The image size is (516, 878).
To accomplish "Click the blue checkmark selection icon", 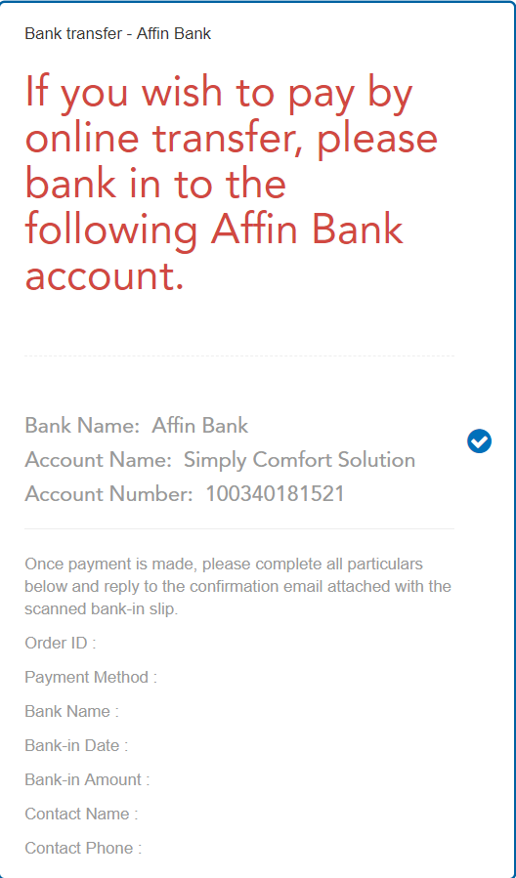I will 479,441.
